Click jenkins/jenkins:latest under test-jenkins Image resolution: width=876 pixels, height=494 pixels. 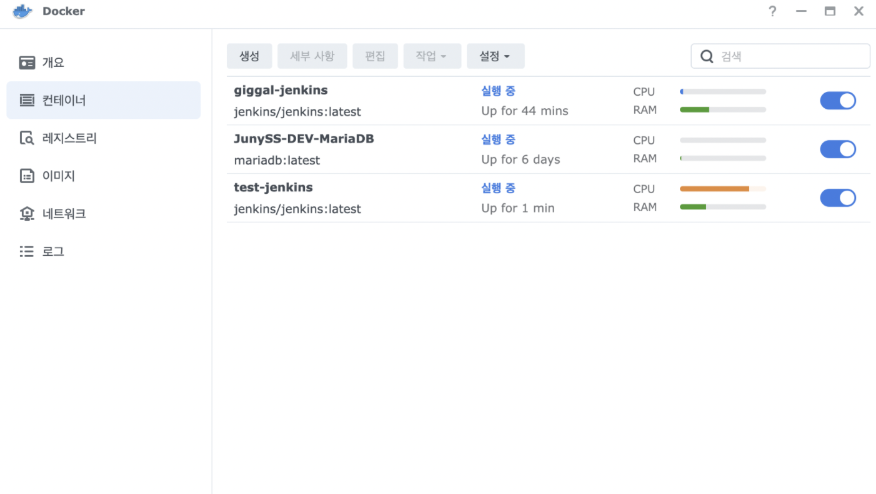coord(297,209)
